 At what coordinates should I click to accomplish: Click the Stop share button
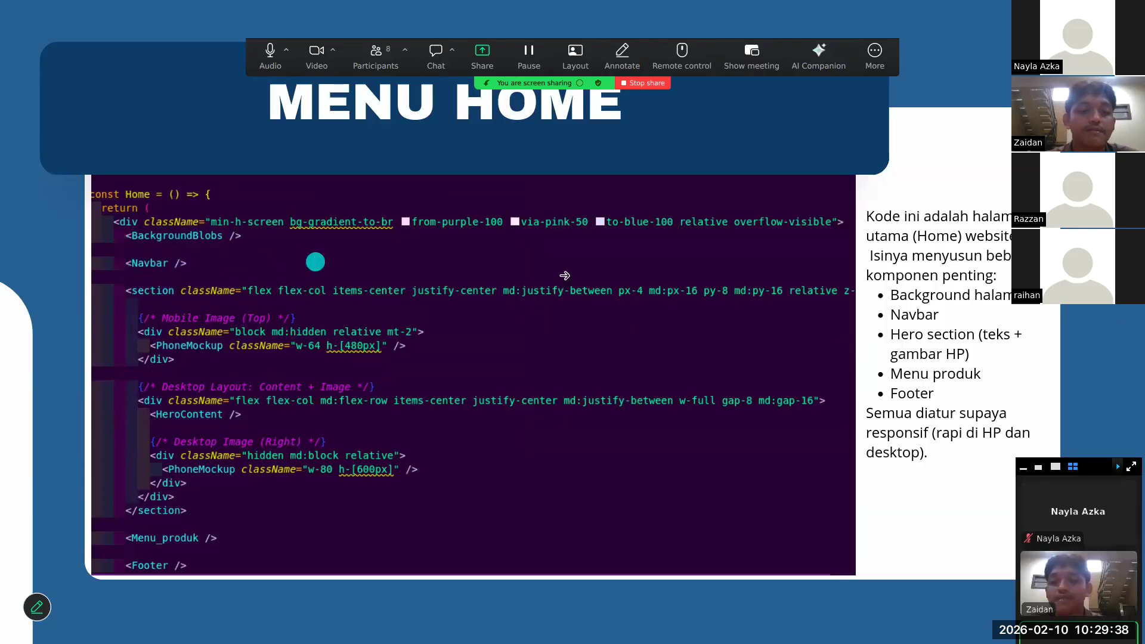(643, 83)
